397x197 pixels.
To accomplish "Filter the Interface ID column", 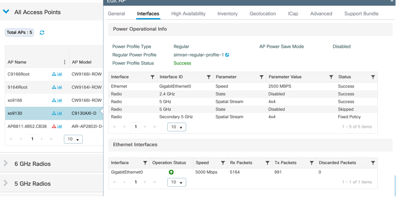I will point(209,77).
